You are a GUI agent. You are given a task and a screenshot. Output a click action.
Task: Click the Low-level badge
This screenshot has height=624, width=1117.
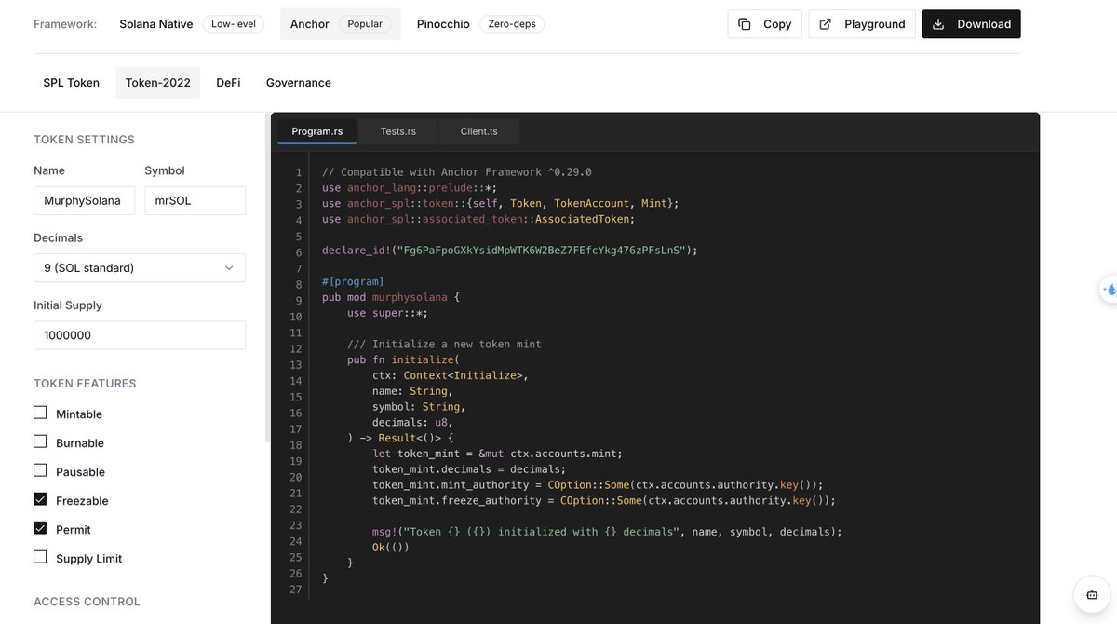click(x=234, y=24)
